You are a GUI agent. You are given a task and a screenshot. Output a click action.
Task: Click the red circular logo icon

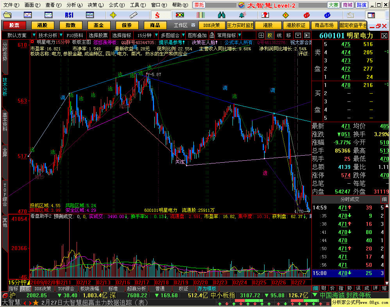point(306,15)
